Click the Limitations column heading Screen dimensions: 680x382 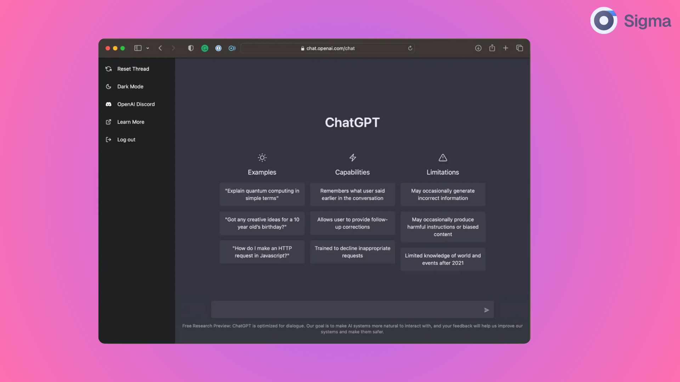pyautogui.click(x=443, y=172)
